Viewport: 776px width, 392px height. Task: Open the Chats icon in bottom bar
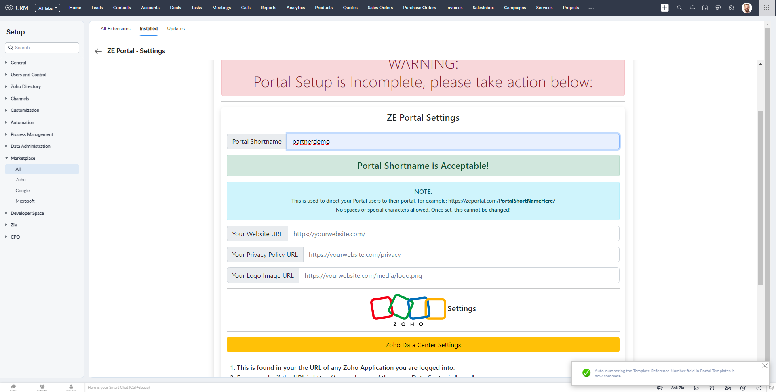(13, 388)
